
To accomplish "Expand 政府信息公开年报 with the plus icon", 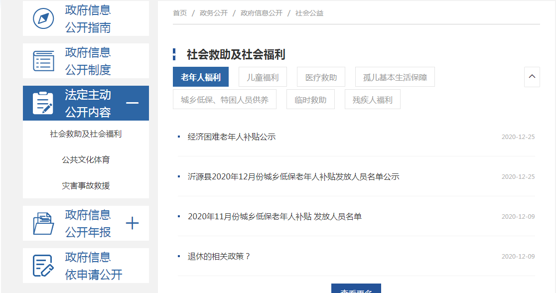I will coord(132,223).
